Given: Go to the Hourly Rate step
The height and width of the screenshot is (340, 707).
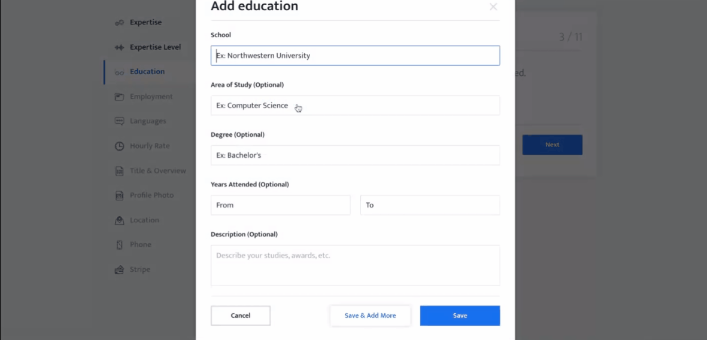Looking at the screenshot, I should point(150,146).
